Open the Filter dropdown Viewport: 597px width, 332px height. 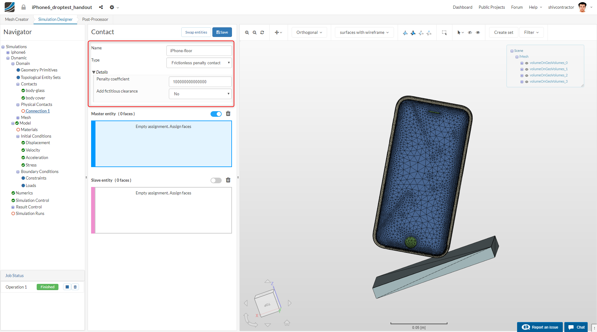click(531, 32)
